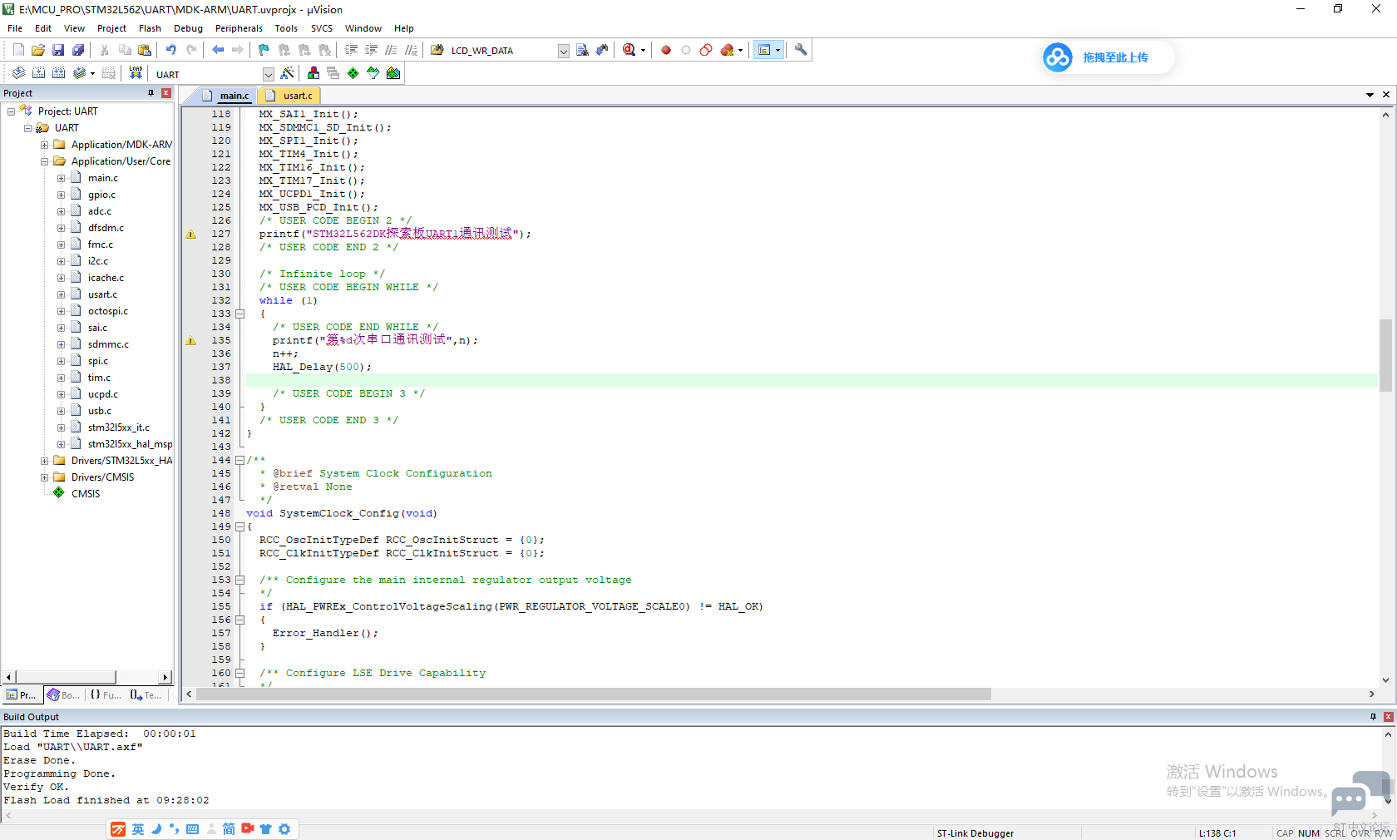Open the window layout dropdown arrow
The image size is (1397, 840).
(777, 50)
